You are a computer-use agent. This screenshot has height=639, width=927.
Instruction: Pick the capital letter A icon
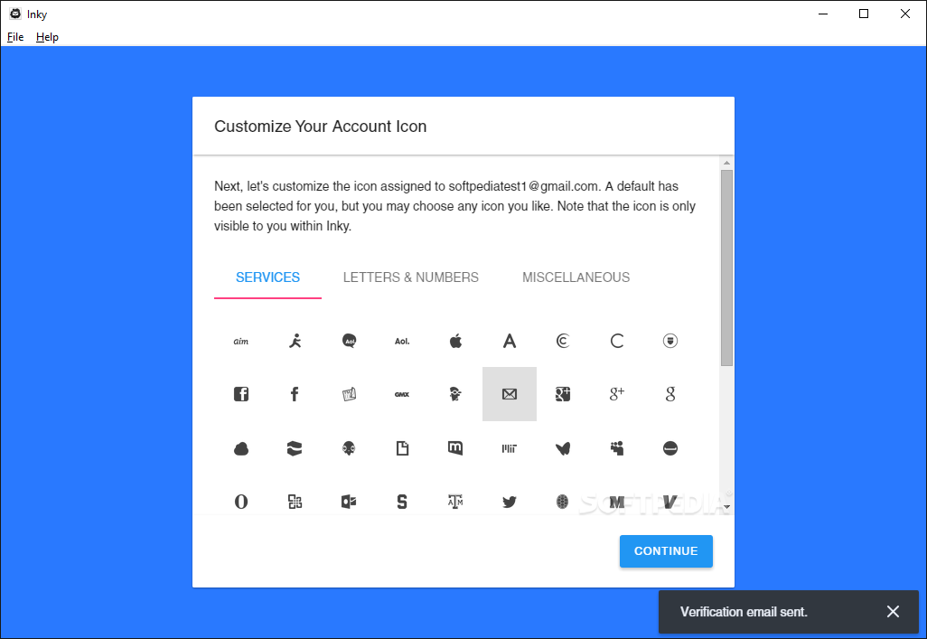pos(509,341)
